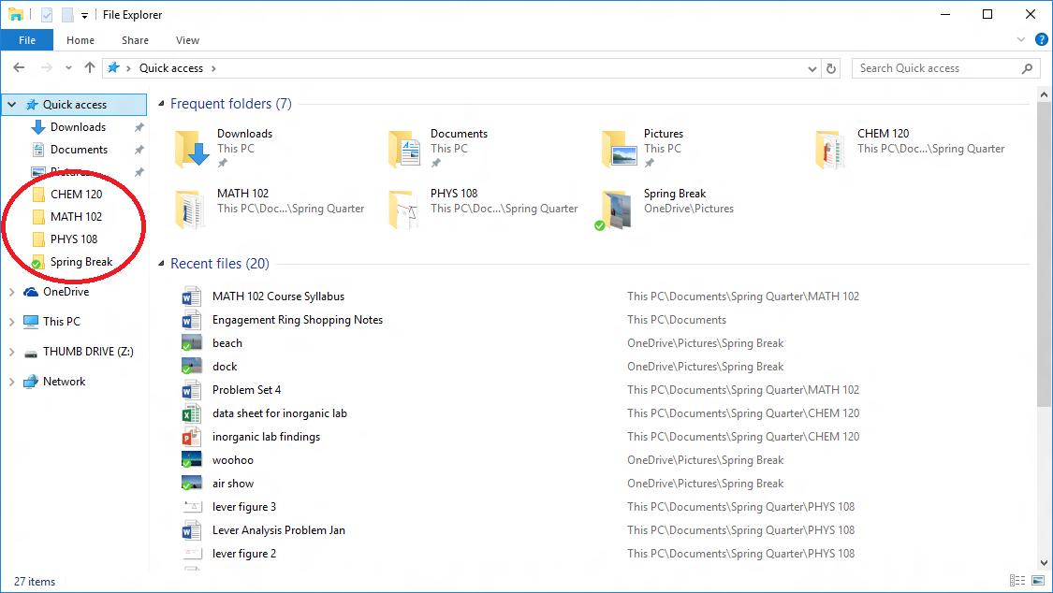1053x593 pixels.
Task: Open the File tab
Action: point(27,40)
